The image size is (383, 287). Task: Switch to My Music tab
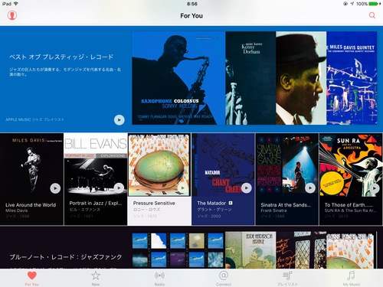pos(352,279)
